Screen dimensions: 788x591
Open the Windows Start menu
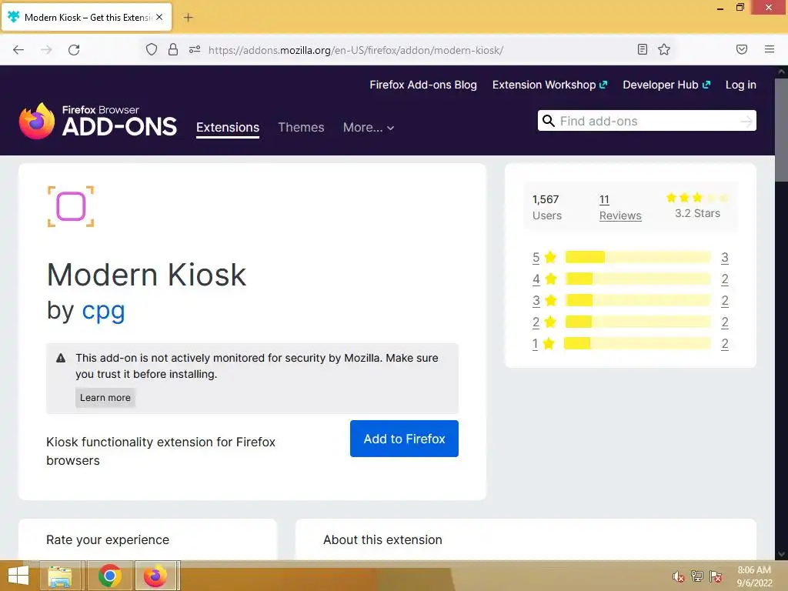18,576
